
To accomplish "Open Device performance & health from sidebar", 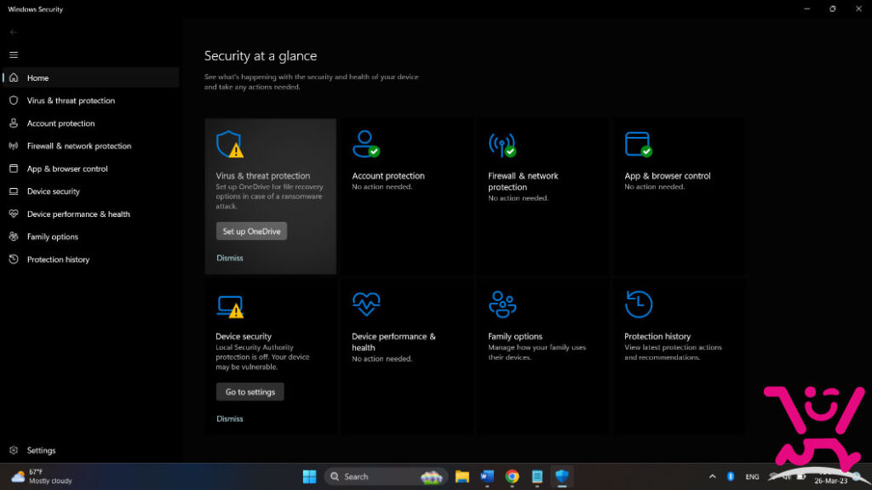I will click(x=90, y=214).
